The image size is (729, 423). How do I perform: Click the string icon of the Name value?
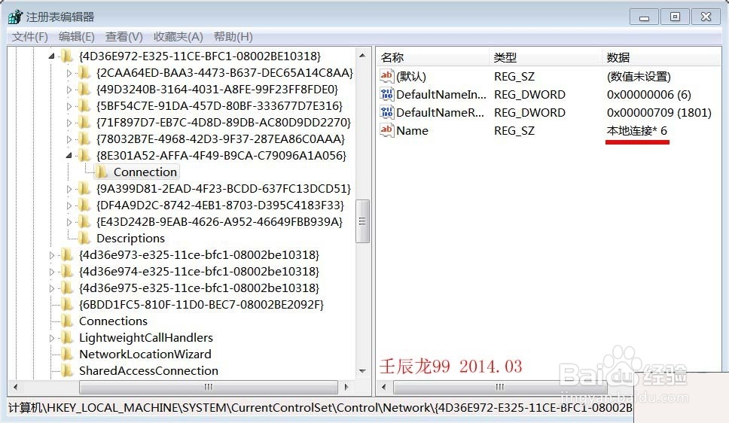coord(387,130)
